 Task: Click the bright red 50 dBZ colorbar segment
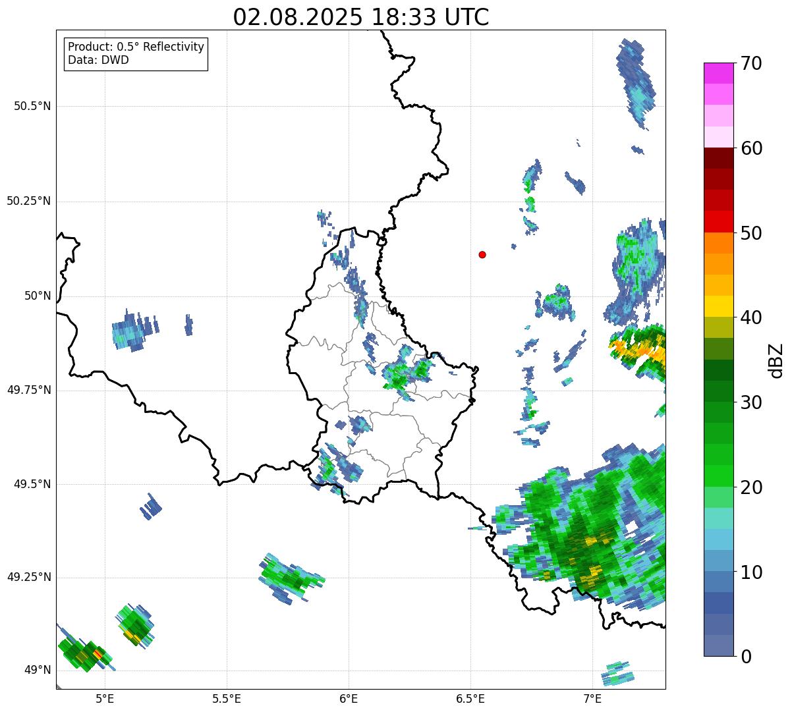click(719, 221)
